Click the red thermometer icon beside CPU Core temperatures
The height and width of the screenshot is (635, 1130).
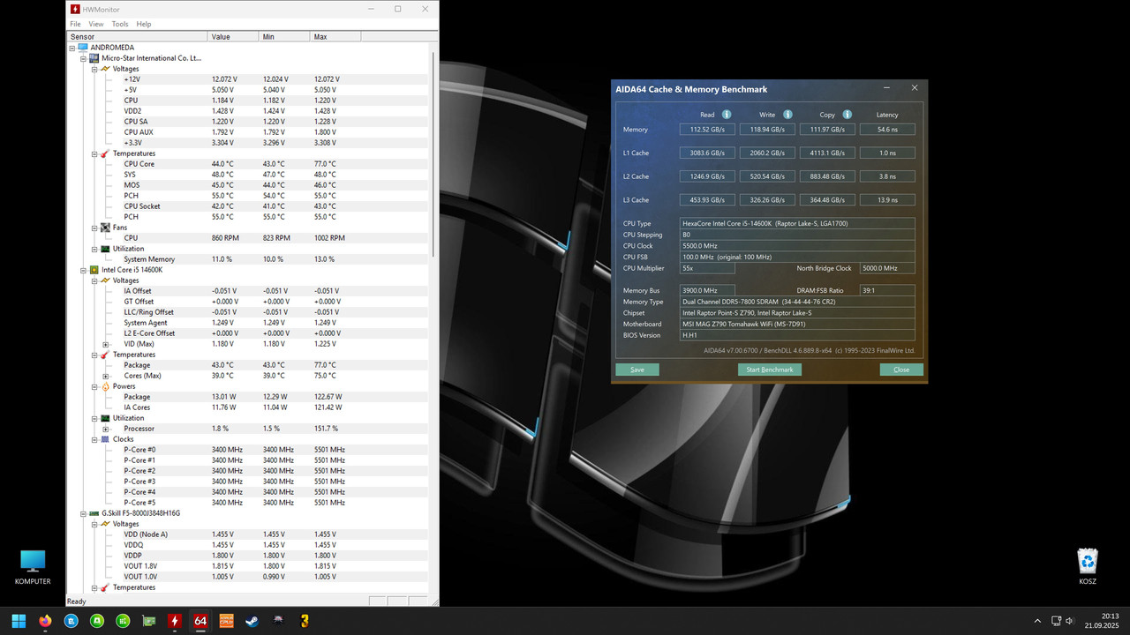click(104, 153)
